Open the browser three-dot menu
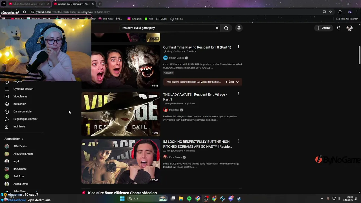361x203 pixels. [x=357, y=12]
